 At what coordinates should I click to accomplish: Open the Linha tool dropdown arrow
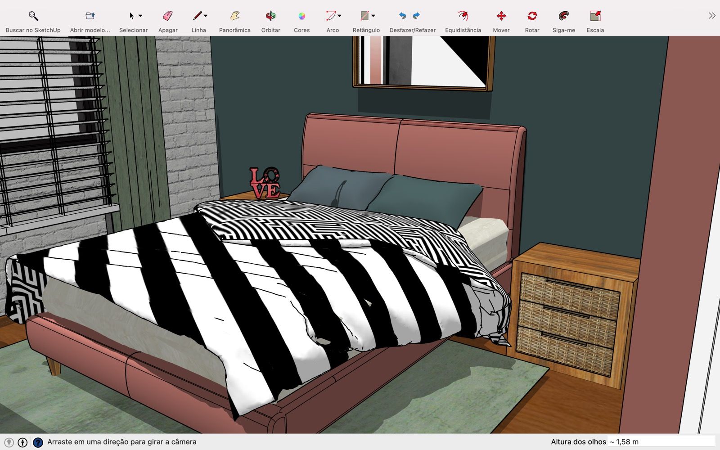click(206, 16)
